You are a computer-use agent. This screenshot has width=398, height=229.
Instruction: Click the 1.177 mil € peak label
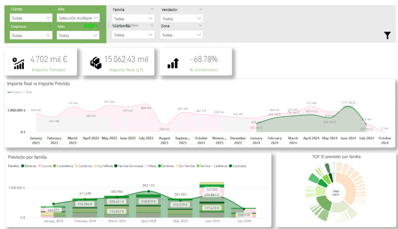[x=348, y=102]
